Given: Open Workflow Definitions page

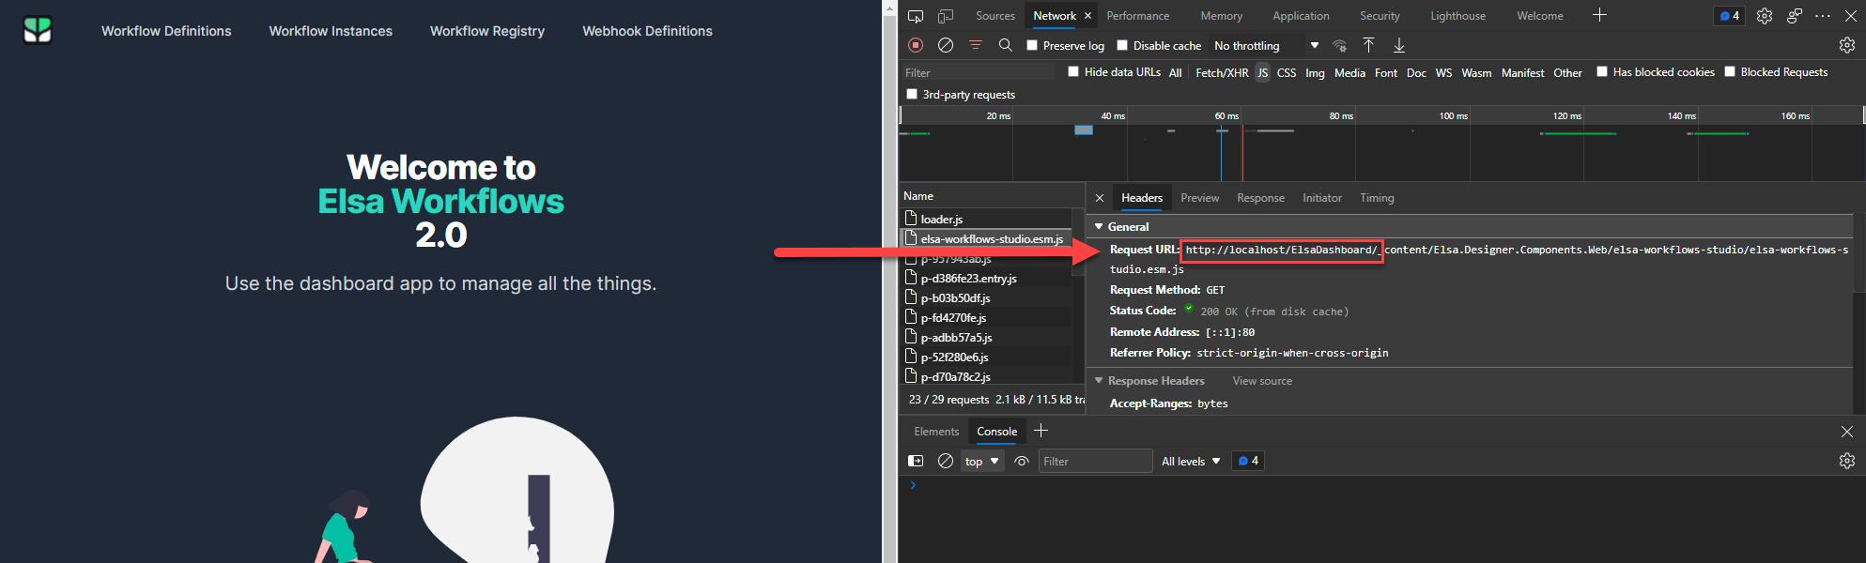Looking at the screenshot, I should (166, 31).
